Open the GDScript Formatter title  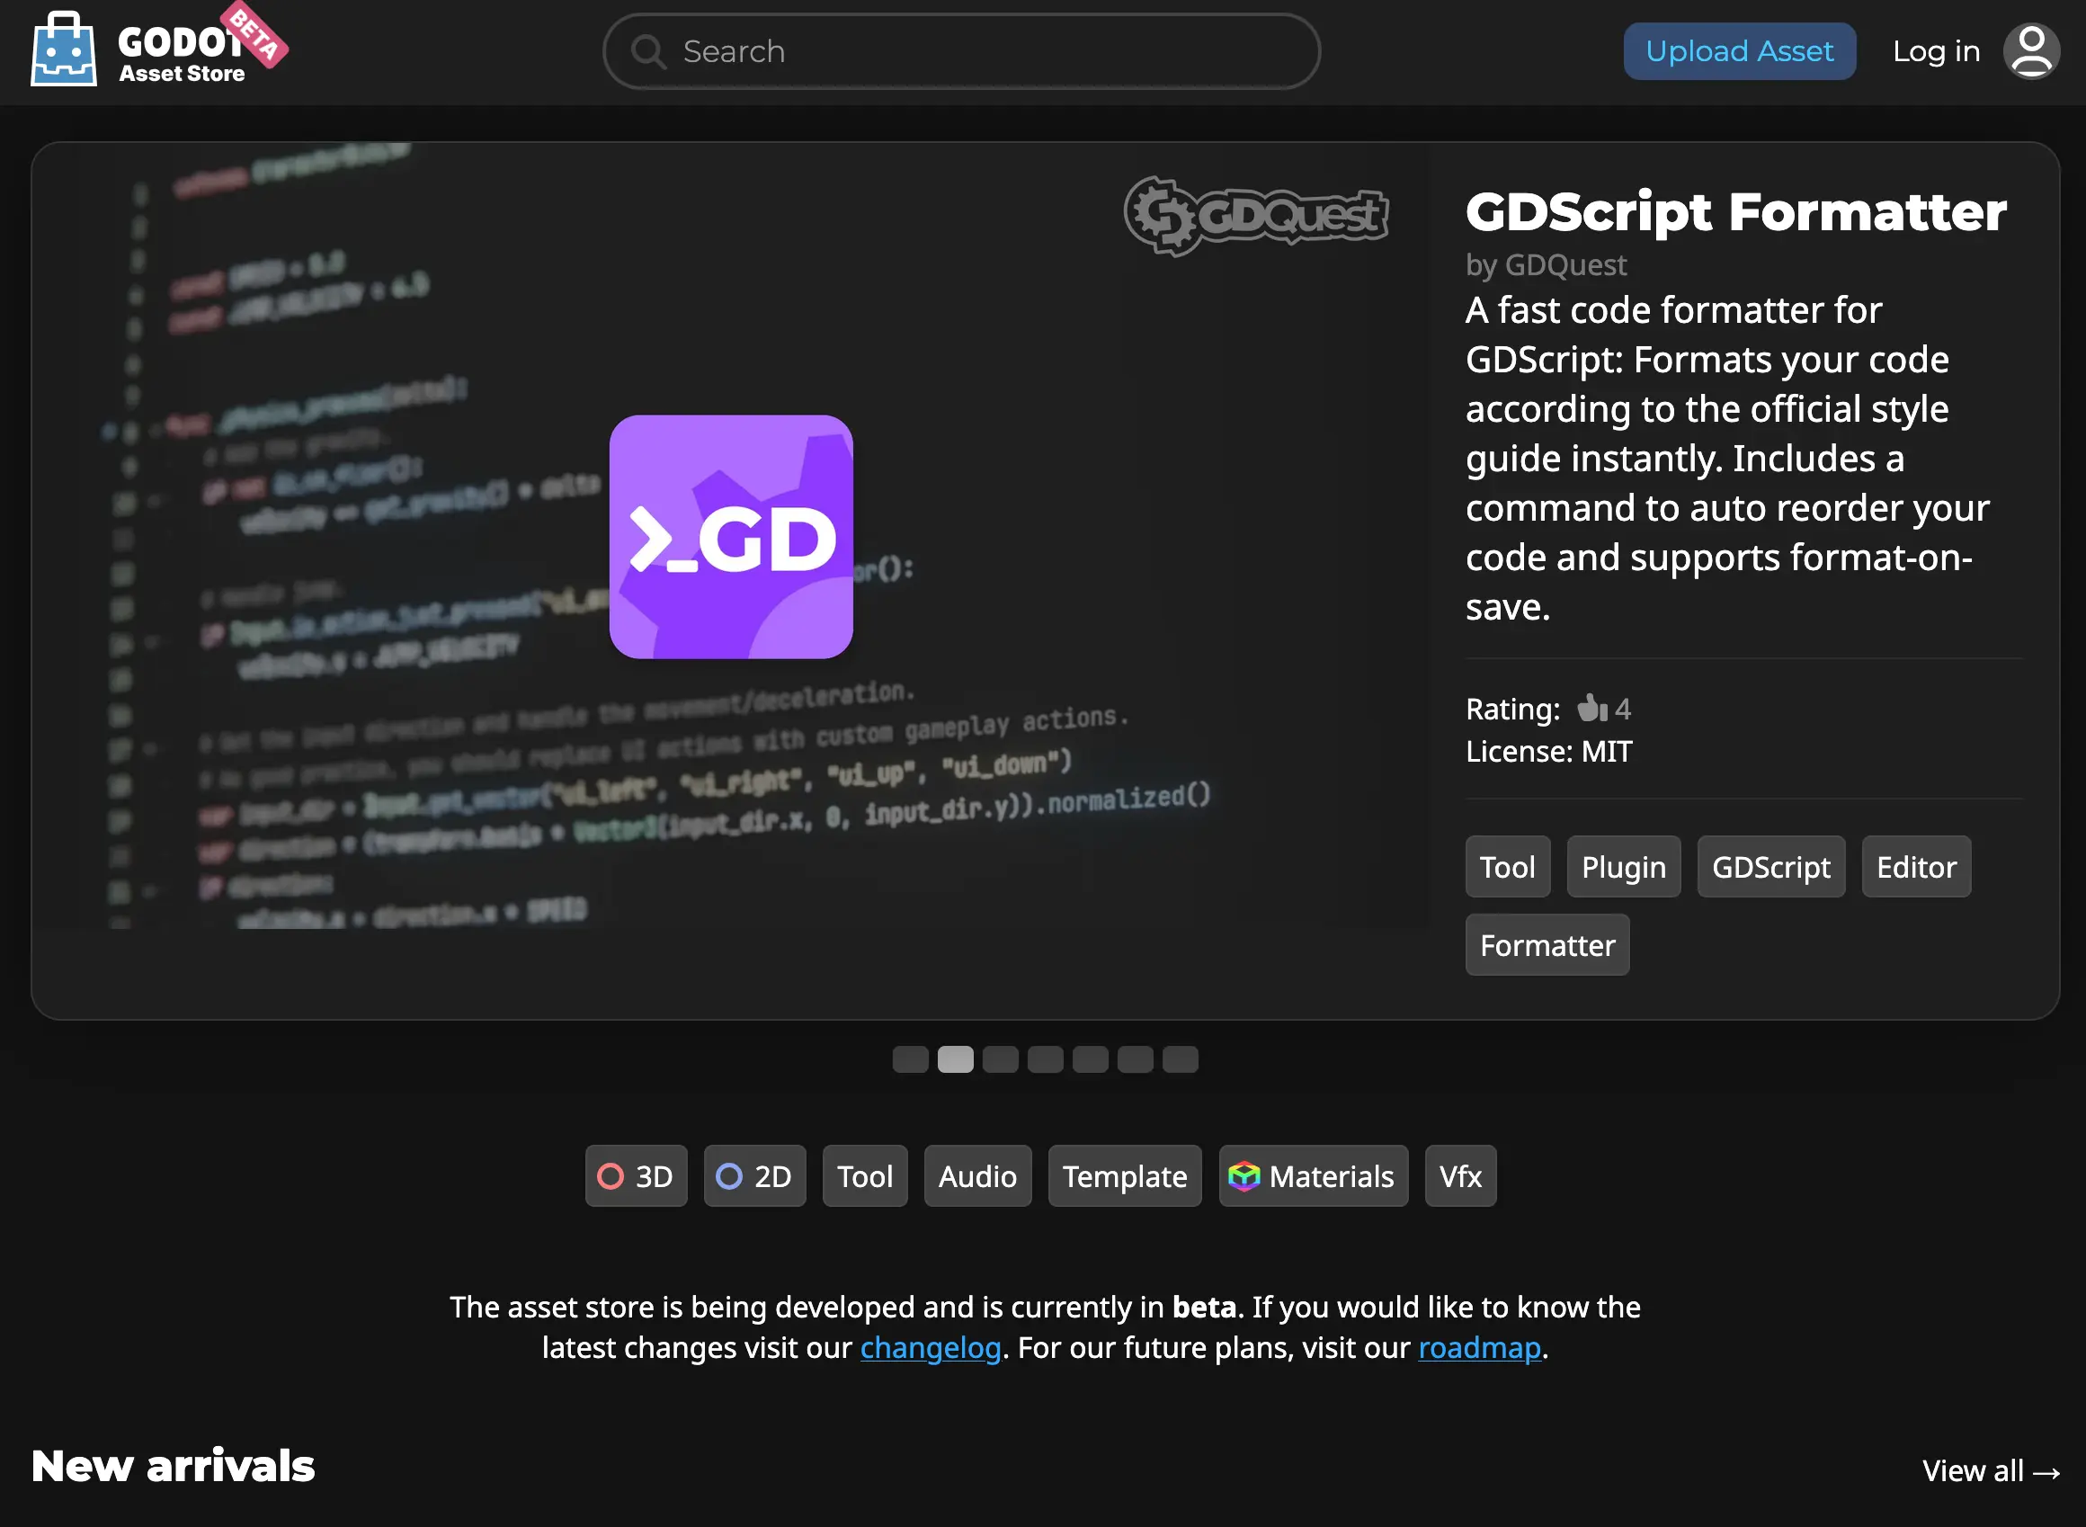(1735, 211)
